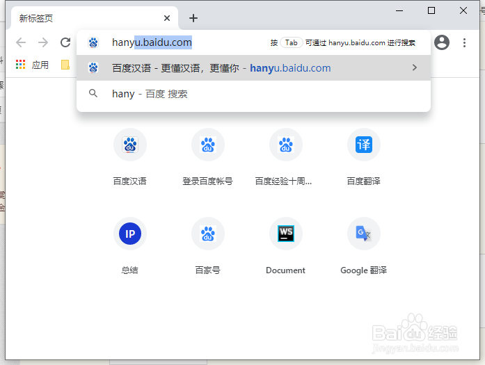This screenshot has width=485, height=365.
Task: Open a new tab with plus button
Action: 193,18
